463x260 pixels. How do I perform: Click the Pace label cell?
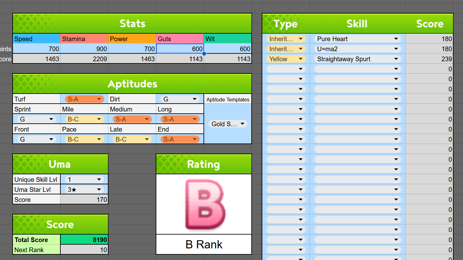coord(84,129)
